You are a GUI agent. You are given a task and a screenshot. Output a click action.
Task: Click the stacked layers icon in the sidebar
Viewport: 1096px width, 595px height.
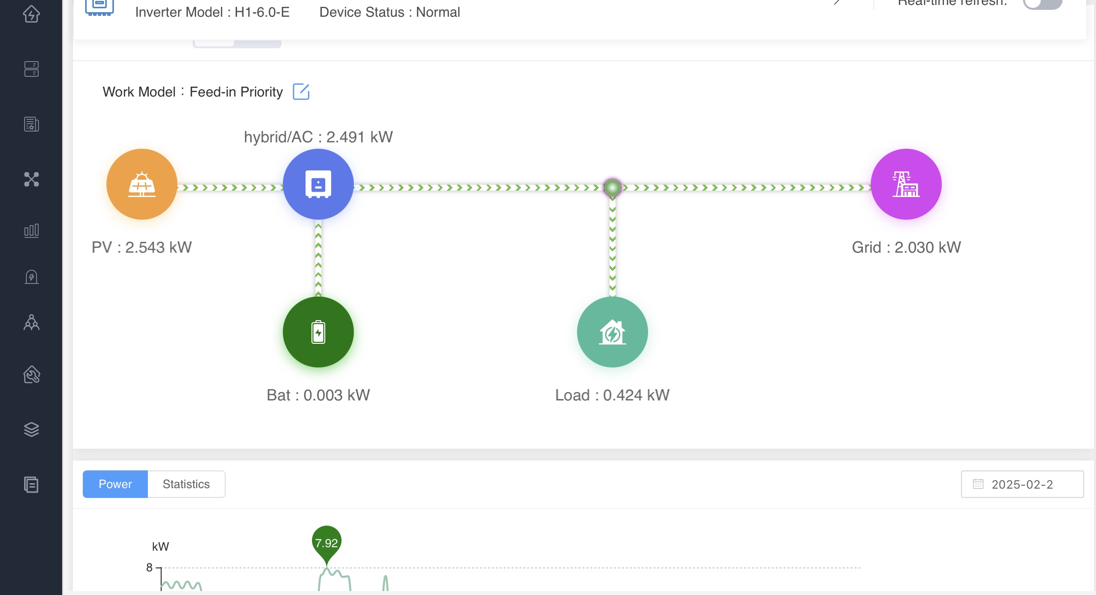32,430
